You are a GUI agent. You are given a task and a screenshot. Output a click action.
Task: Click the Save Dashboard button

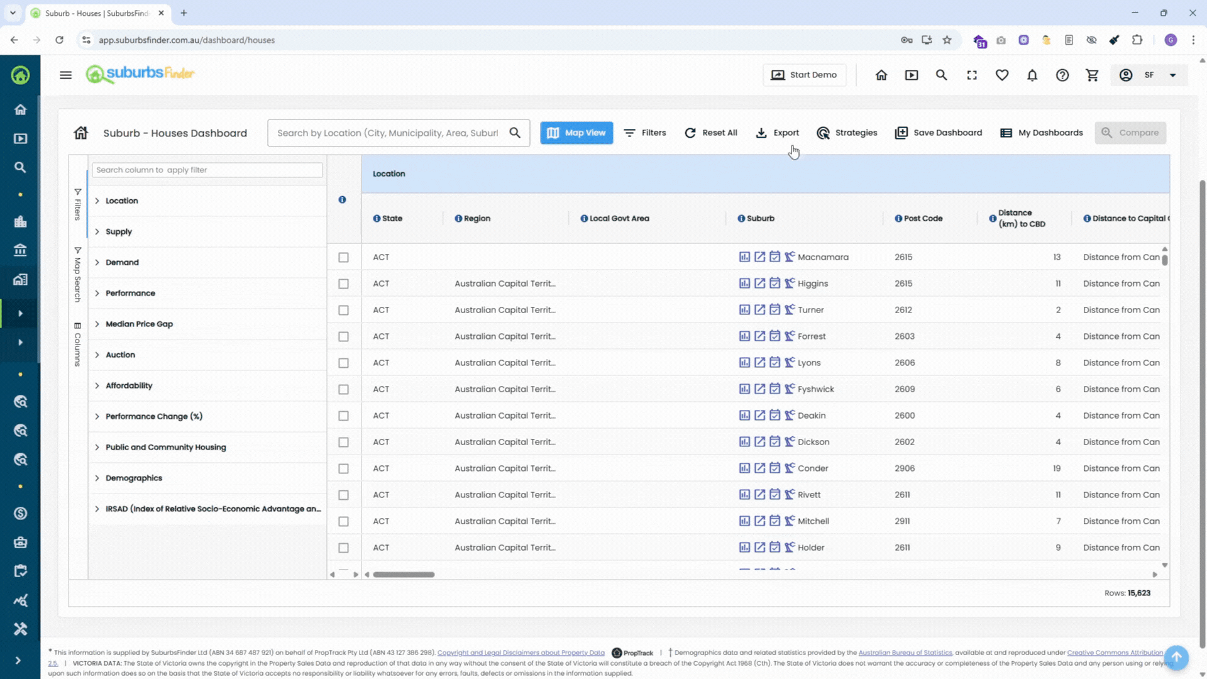tap(939, 133)
